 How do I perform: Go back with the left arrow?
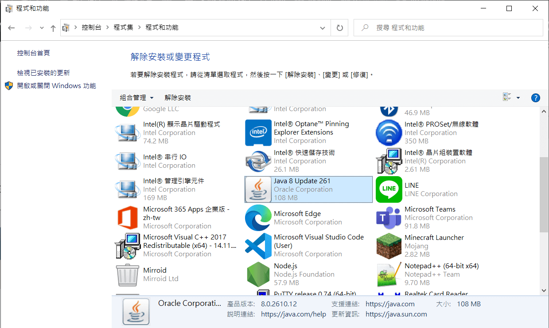12,28
